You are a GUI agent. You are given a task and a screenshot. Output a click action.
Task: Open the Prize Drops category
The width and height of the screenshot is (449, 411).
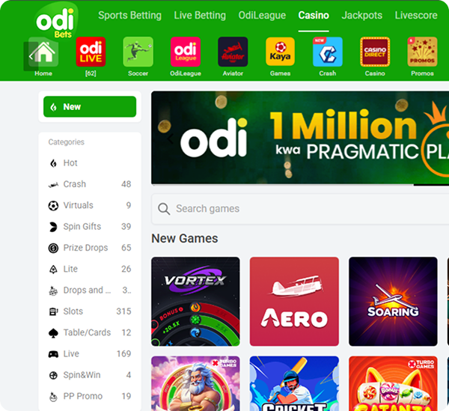coord(90,248)
